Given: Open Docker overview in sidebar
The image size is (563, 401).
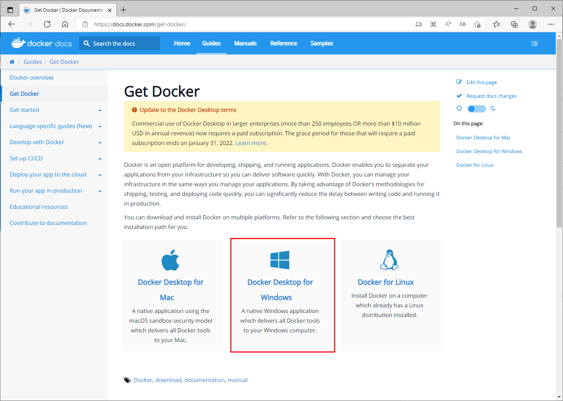Looking at the screenshot, I should click(x=32, y=78).
